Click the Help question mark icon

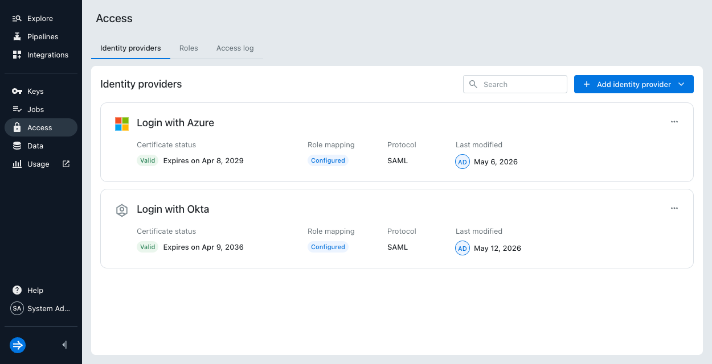17,290
